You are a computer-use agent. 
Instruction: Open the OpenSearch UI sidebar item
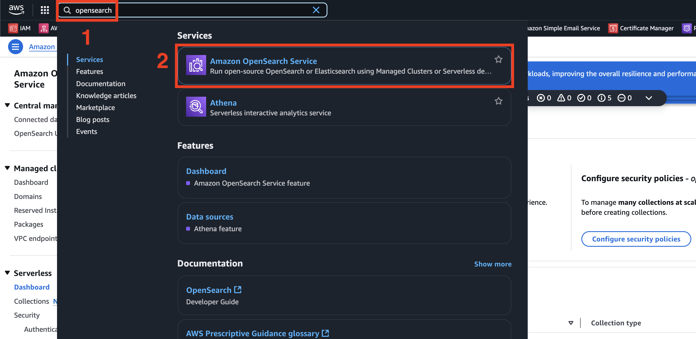coord(35,133)
